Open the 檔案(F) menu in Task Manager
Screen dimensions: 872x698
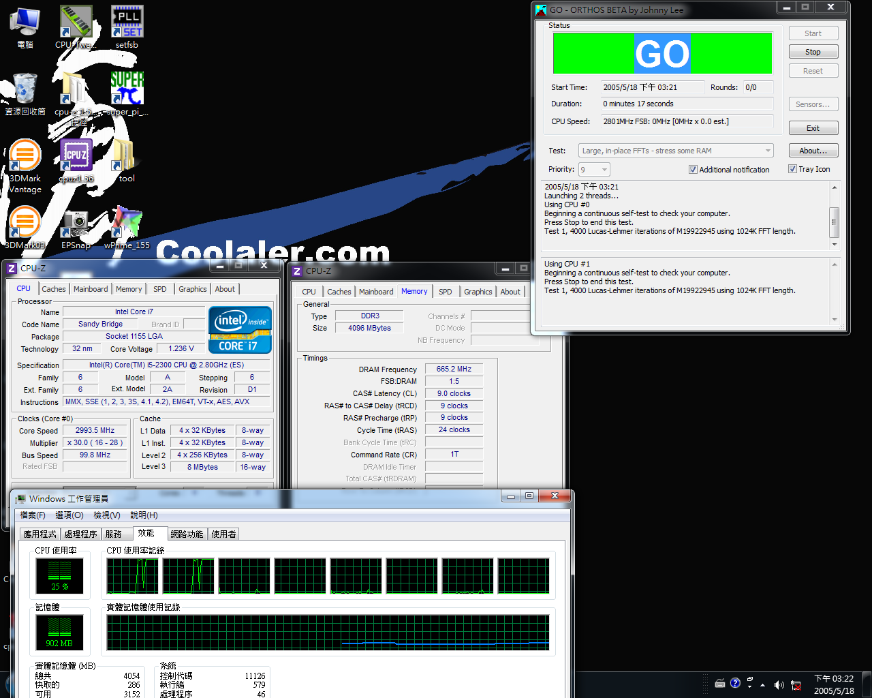33,515
